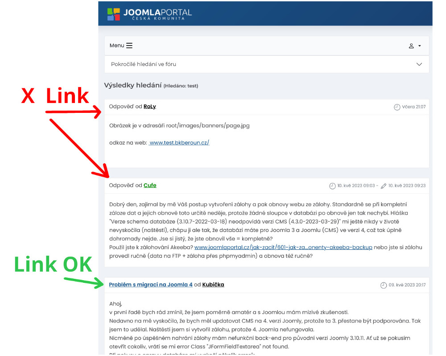Click the pencil edited icon on Cufe's reply
Screen dimensions: 446x356
pos(384,186)
